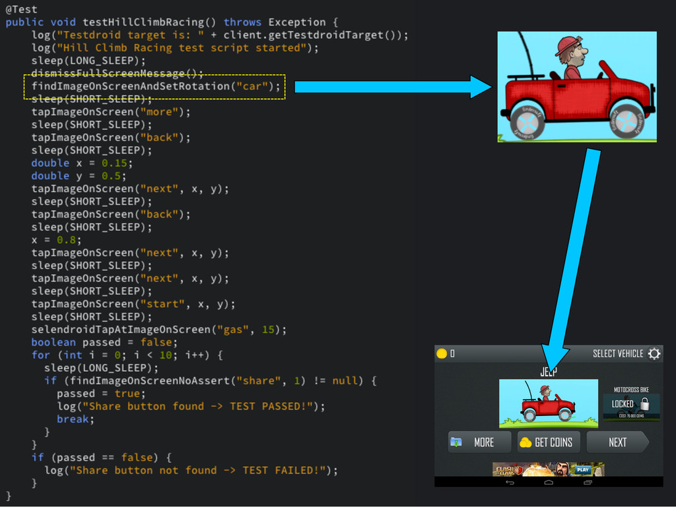This screenshot has width=676, height=507.
Task: Click the line x = 0.8
Action: tap(56, 240)
